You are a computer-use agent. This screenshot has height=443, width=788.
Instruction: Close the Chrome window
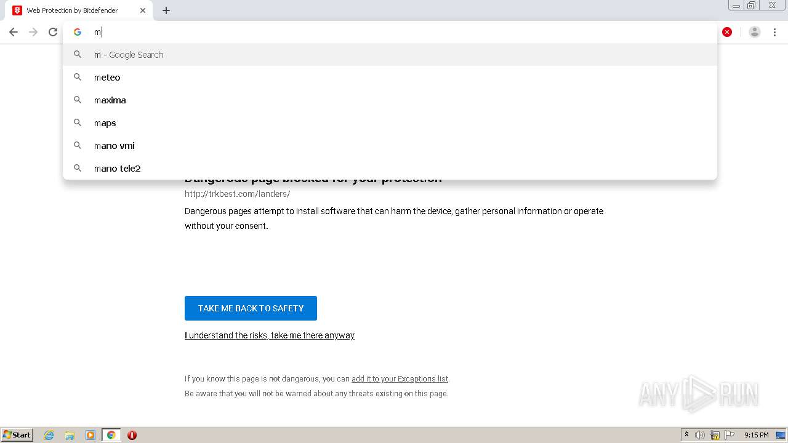(773, 6)
